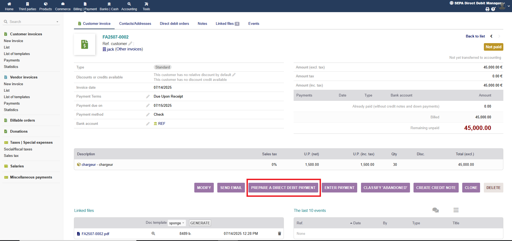Viewport: 512px width, 241px height.
Task: Open the Back to list link
Action: pyautogui.click(x=475, y=36)
